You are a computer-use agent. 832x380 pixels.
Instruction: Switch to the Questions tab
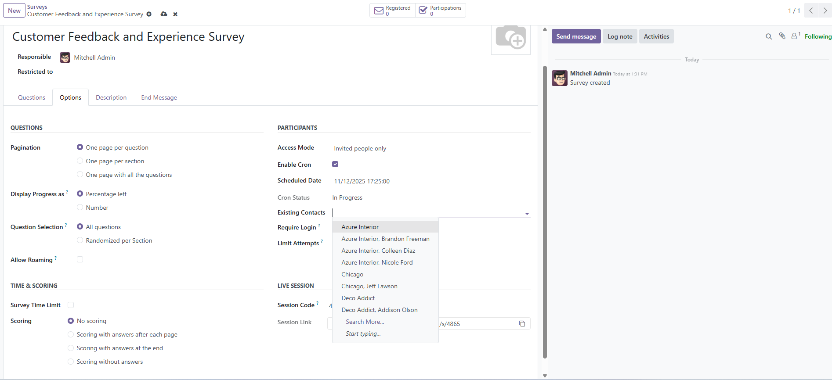32,97
